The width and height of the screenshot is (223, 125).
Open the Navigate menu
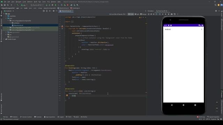[x=18, y=2]
